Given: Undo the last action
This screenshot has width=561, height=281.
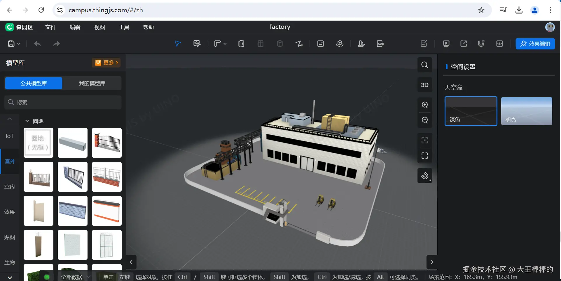Looking at the screenshot, I should coord(37,44).
